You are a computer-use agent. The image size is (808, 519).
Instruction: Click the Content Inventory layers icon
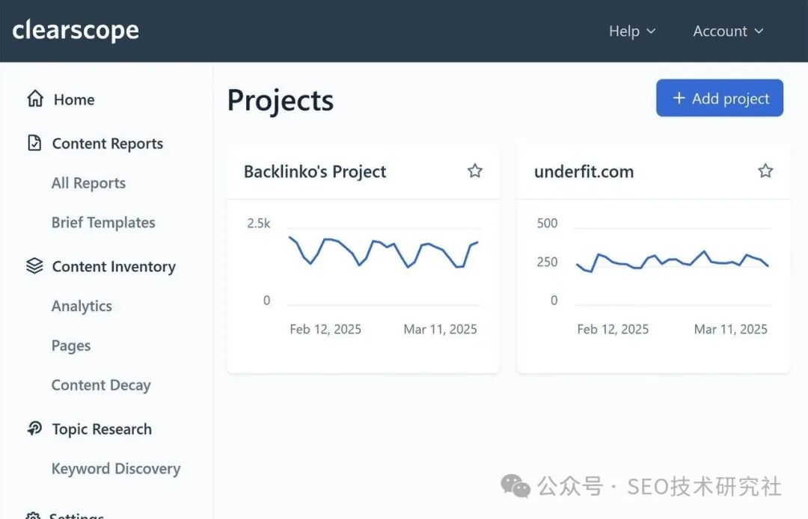[x=34, y=265]
